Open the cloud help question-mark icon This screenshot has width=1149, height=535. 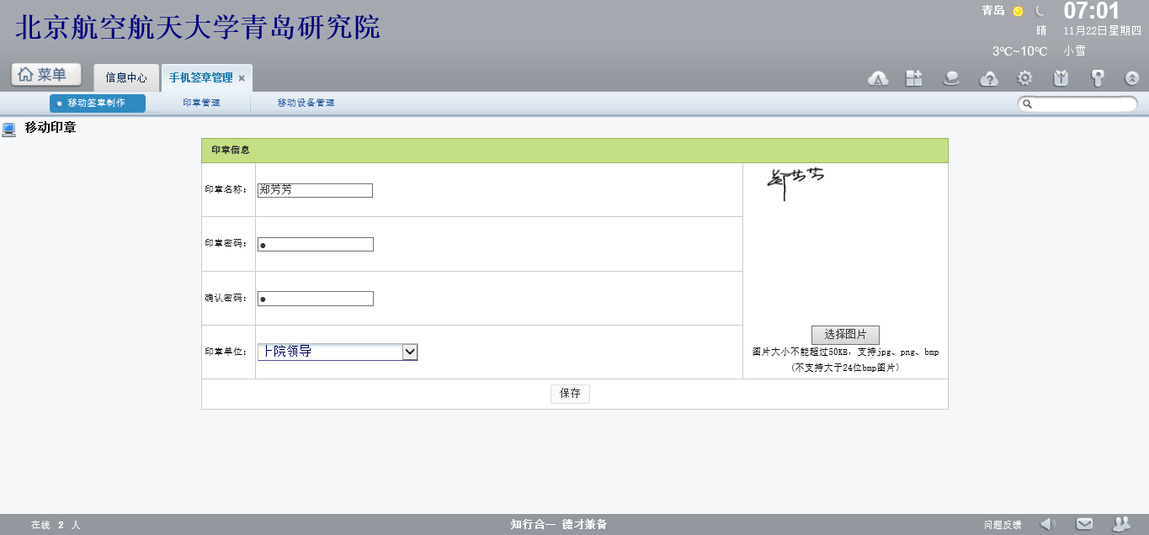coord(989,78)
